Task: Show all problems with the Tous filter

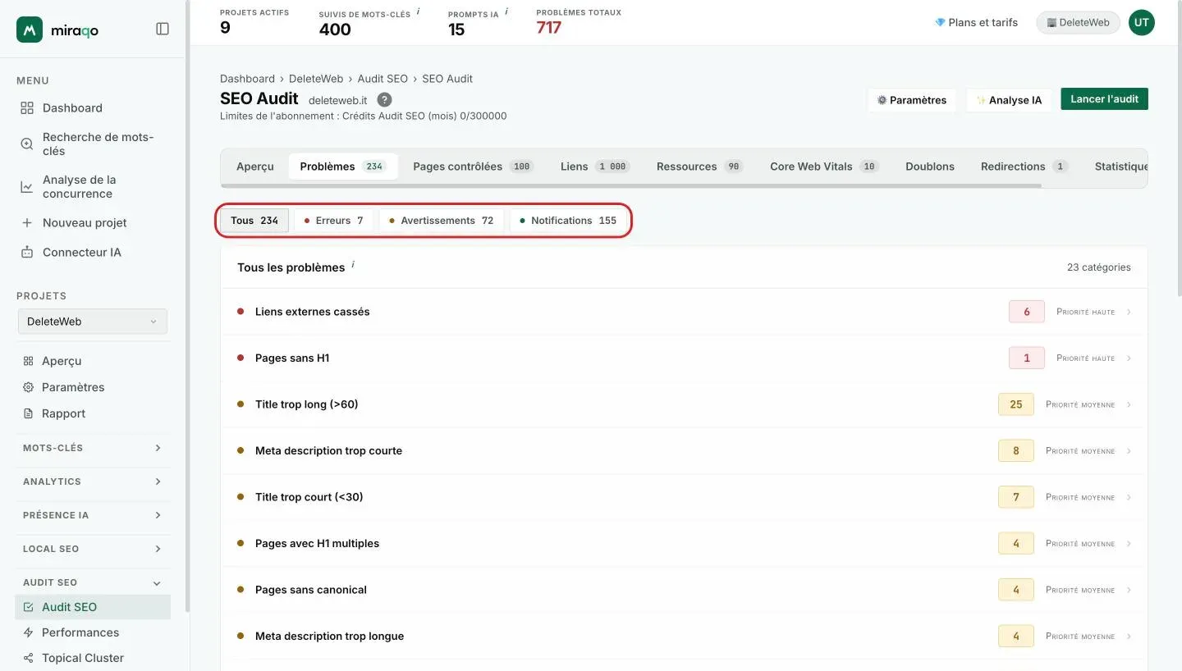Action: tap(254, 221)
